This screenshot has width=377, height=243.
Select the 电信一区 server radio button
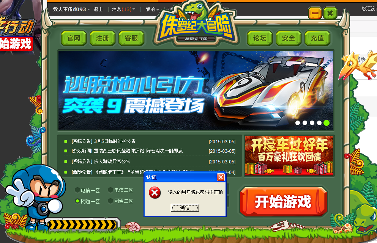click(x=77, y=190)
